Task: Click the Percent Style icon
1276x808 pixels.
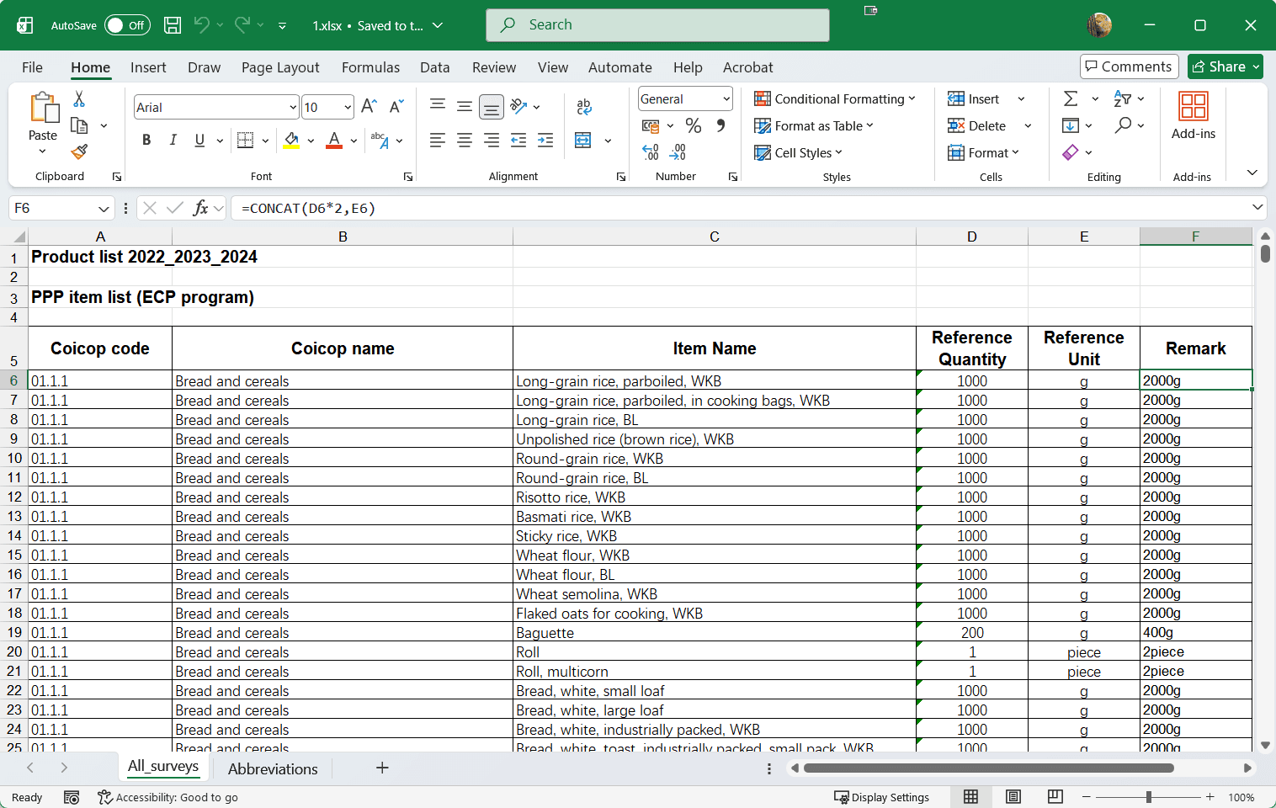Action: point(694,125)
